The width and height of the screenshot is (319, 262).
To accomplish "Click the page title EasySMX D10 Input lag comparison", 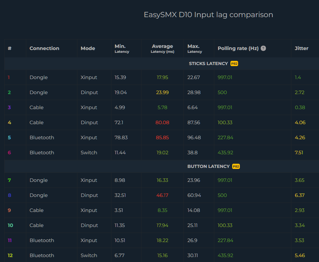I will click(208, 15).
